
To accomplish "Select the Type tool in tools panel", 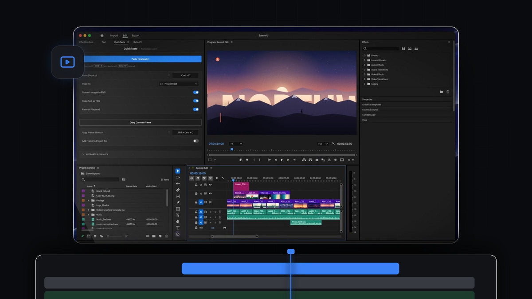I will [178, 228].
